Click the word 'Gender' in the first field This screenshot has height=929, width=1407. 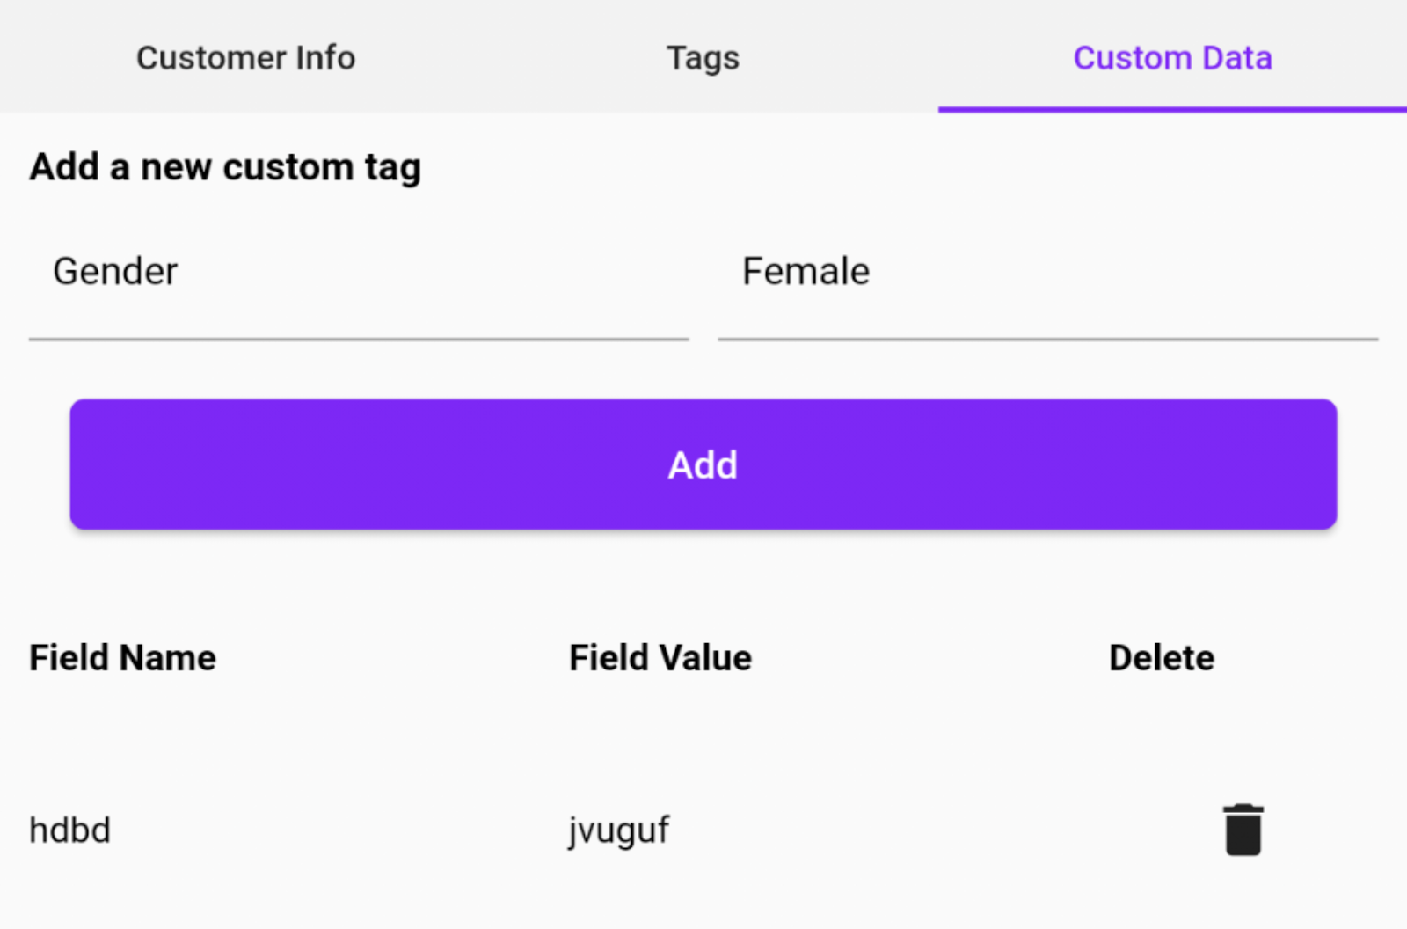115,272
